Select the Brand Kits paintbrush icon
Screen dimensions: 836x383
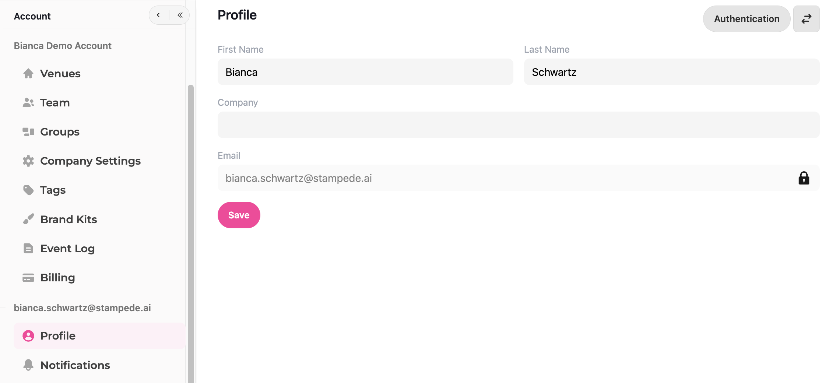coord(28,219)
